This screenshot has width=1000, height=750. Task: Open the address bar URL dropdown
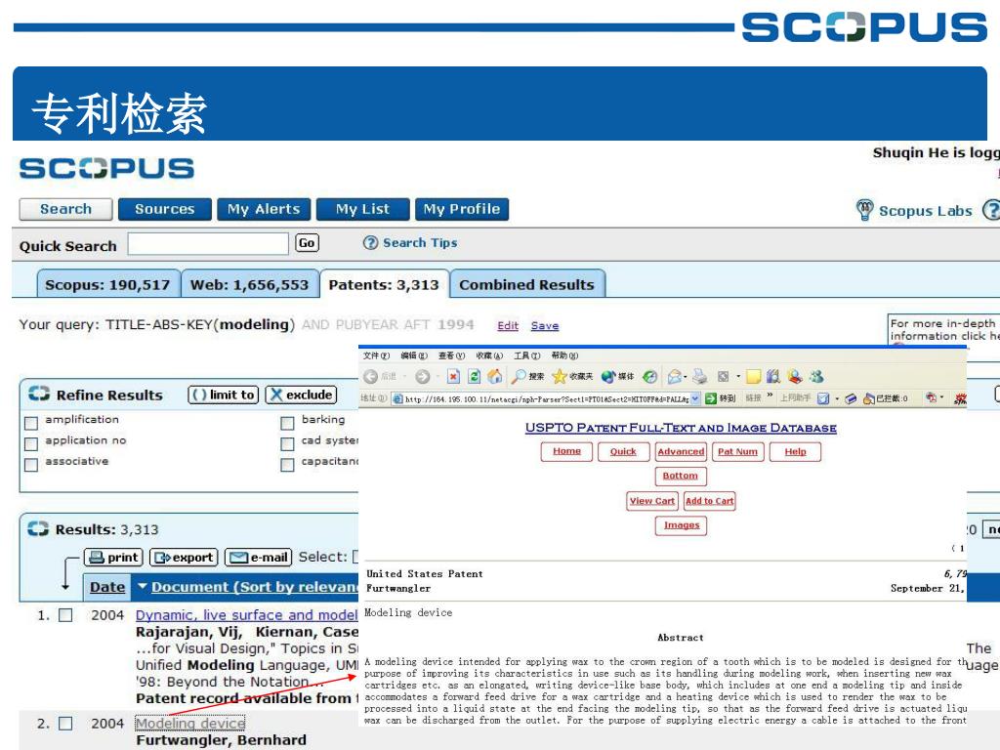[695, 398]
